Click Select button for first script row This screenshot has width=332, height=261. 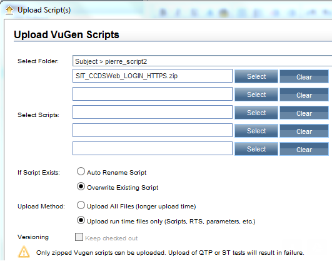[256, 76]
